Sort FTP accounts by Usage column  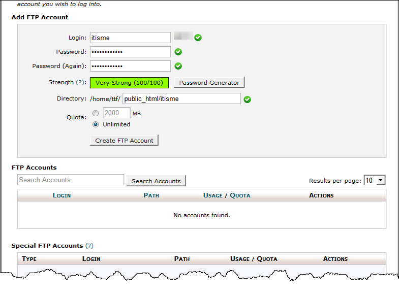coord(212,195)
